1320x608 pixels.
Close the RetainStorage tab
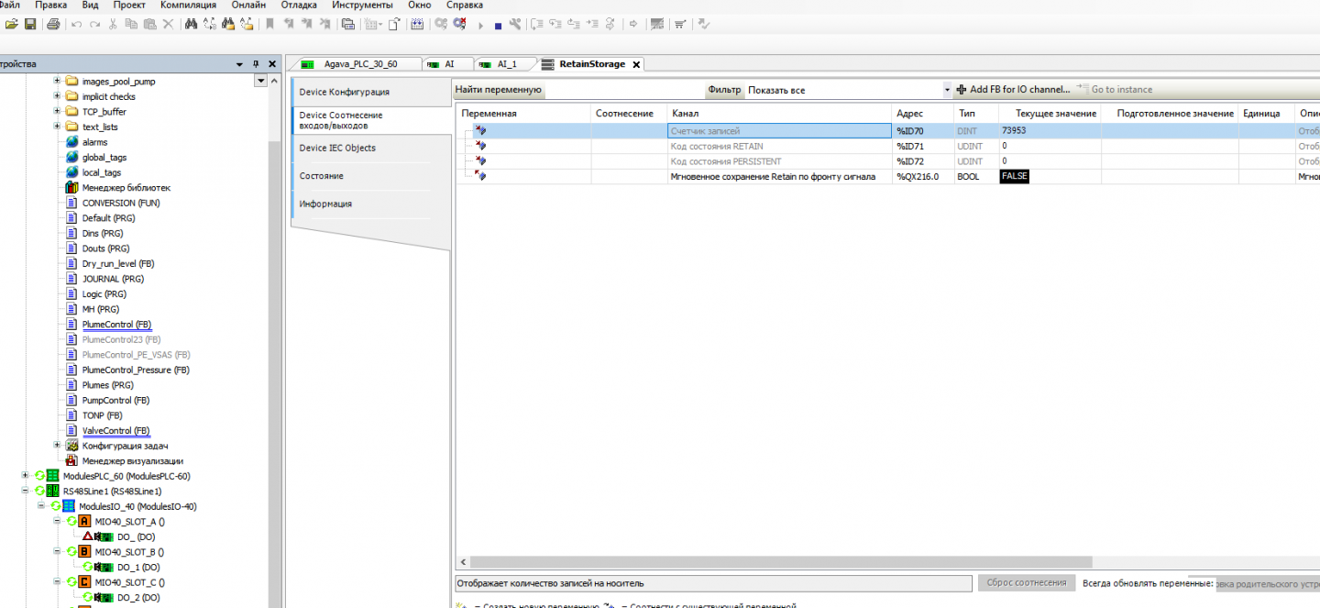click(x=636, y=64)
